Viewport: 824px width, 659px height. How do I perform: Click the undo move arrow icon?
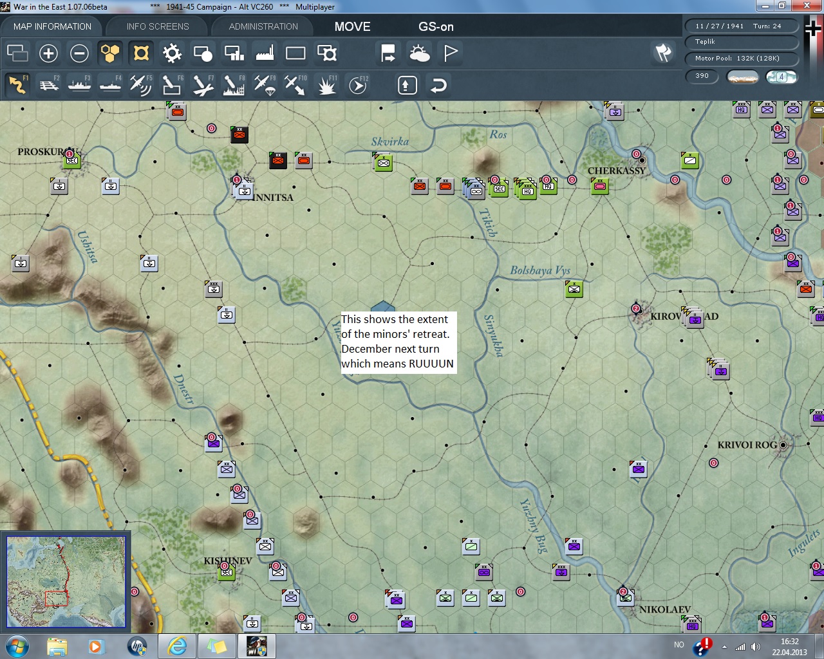(438, 85)
